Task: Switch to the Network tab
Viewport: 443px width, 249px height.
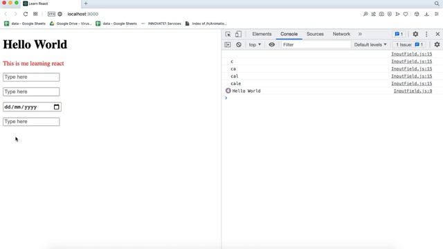Action: 341,34
